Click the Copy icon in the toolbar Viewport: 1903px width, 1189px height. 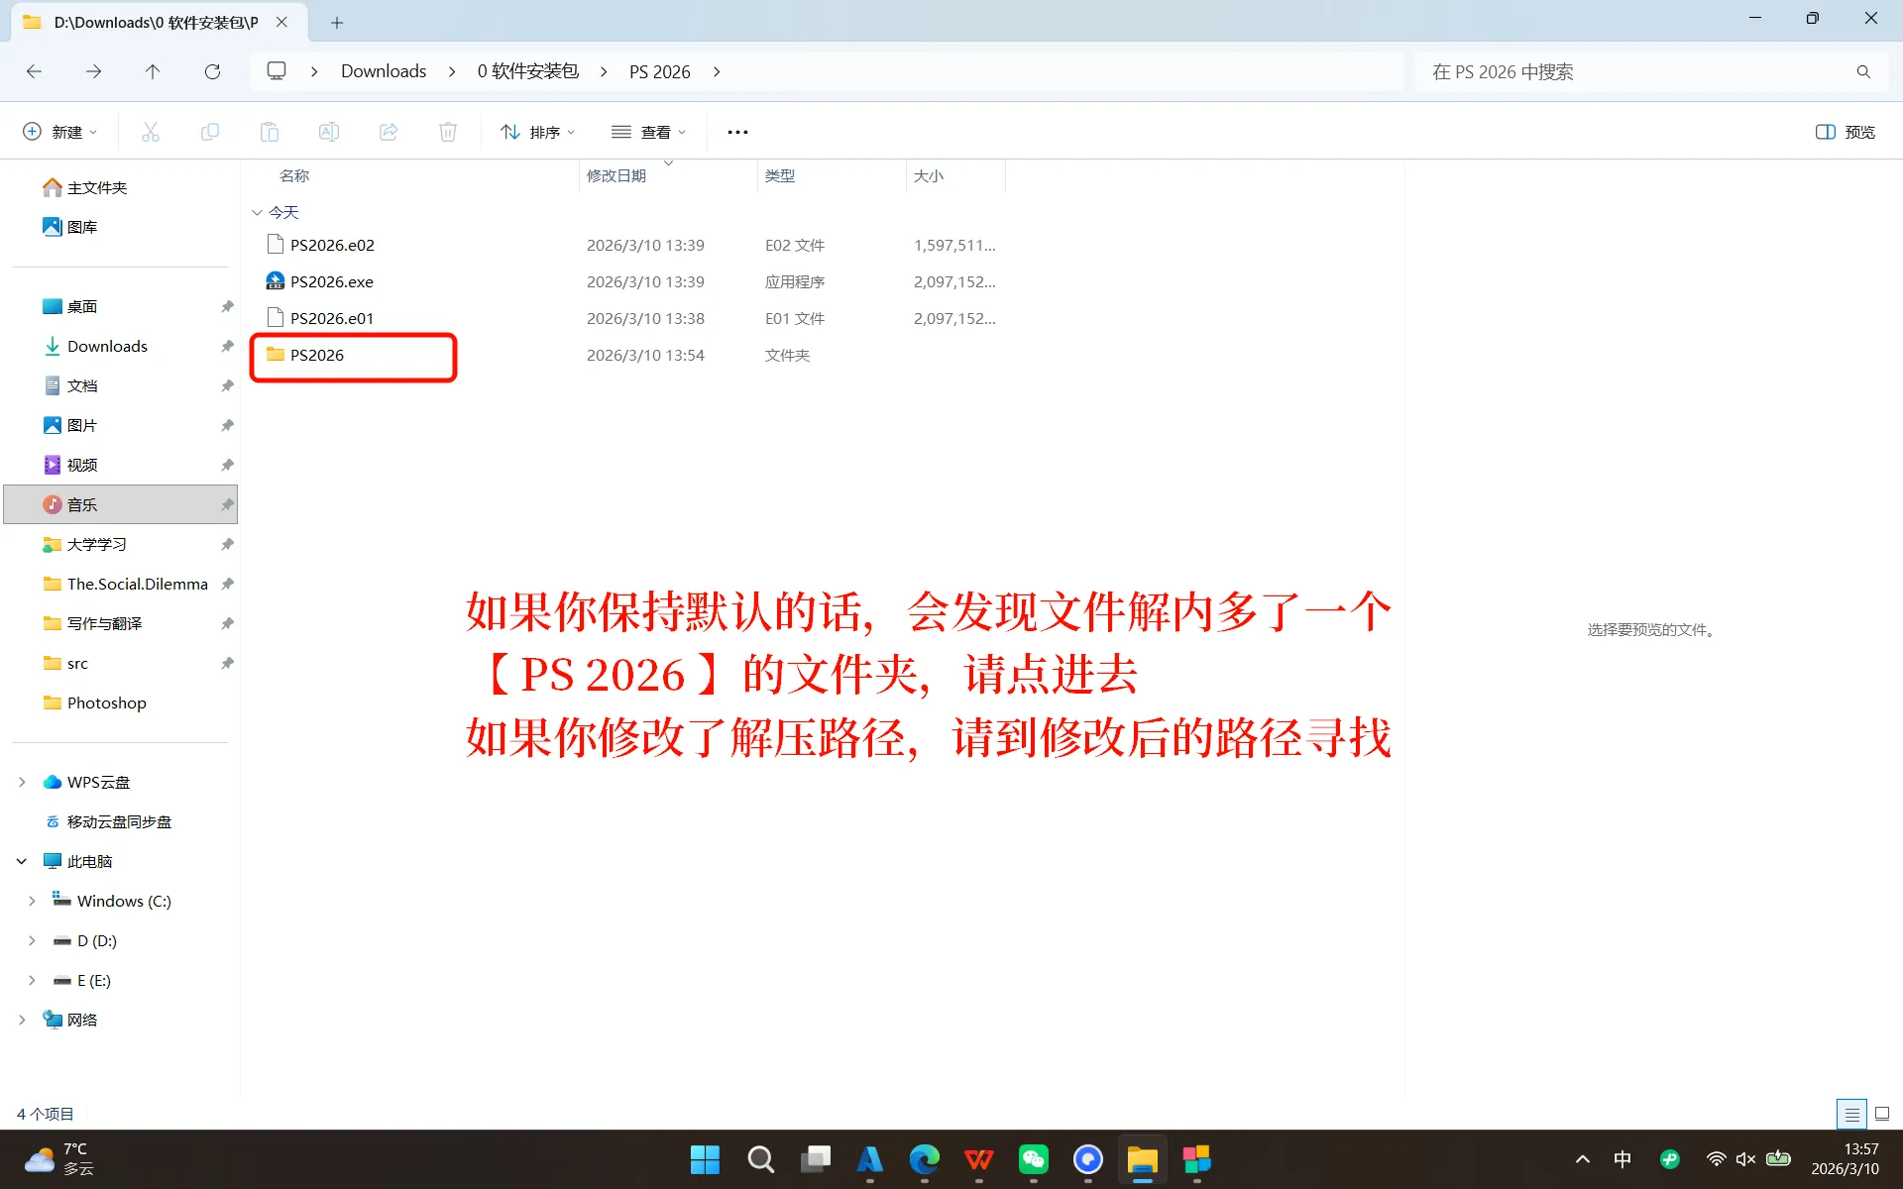click(209, 131)
